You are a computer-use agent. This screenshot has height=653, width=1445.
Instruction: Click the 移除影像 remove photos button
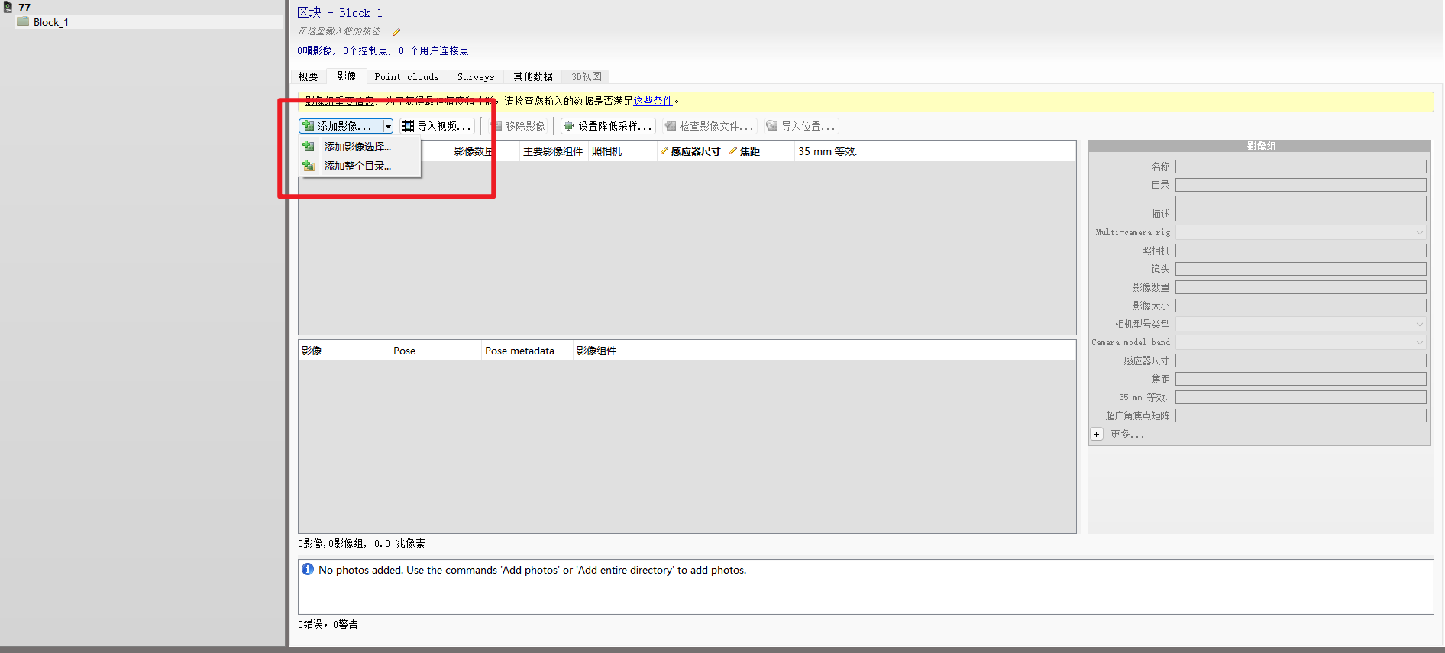pyautogui.click(x=519, y=126)
